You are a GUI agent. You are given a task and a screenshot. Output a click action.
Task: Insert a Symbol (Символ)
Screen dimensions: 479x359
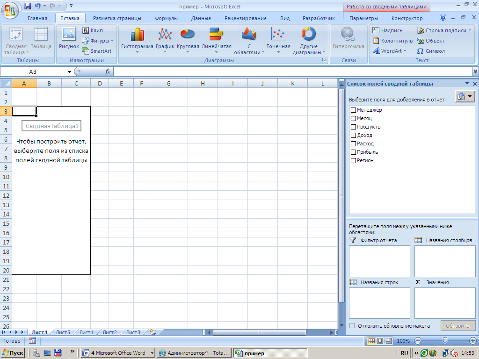pos(431,51)
